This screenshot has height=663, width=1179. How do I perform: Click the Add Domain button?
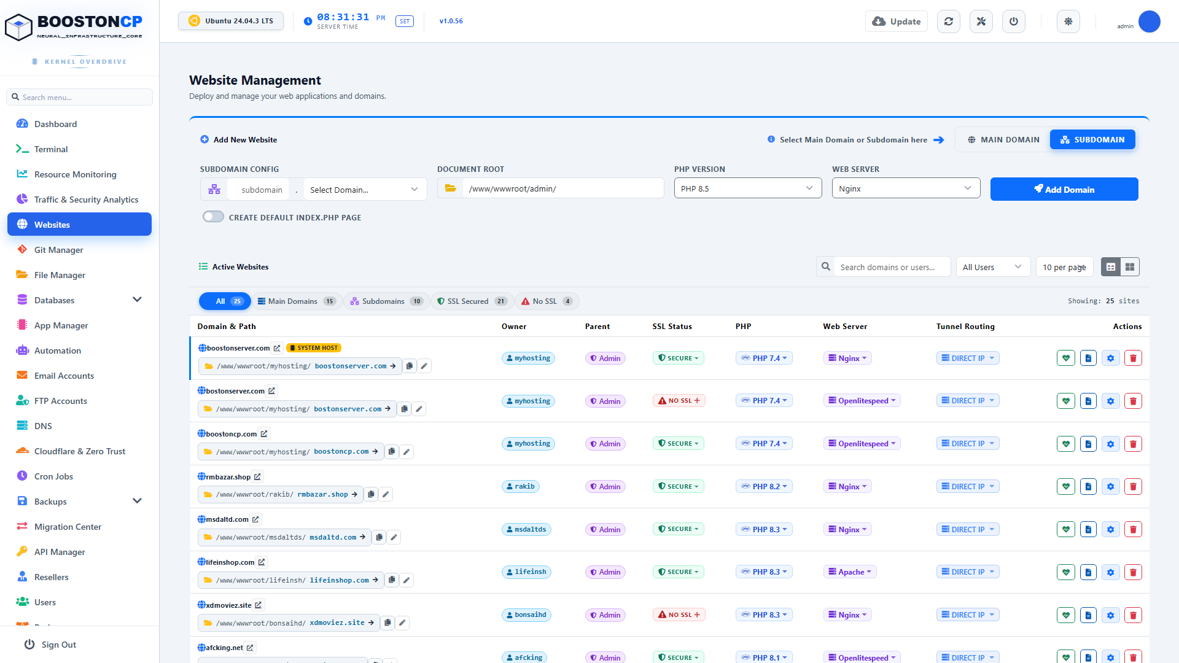pos(1064,189)
